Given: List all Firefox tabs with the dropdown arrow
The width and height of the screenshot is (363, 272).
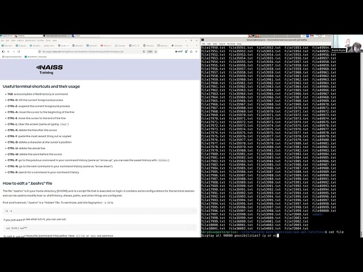Looking at the screenshot, I should 197,45.
